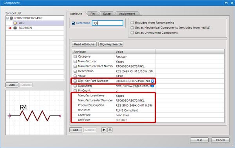Click the Attribute column header

[x=93, y=52]
